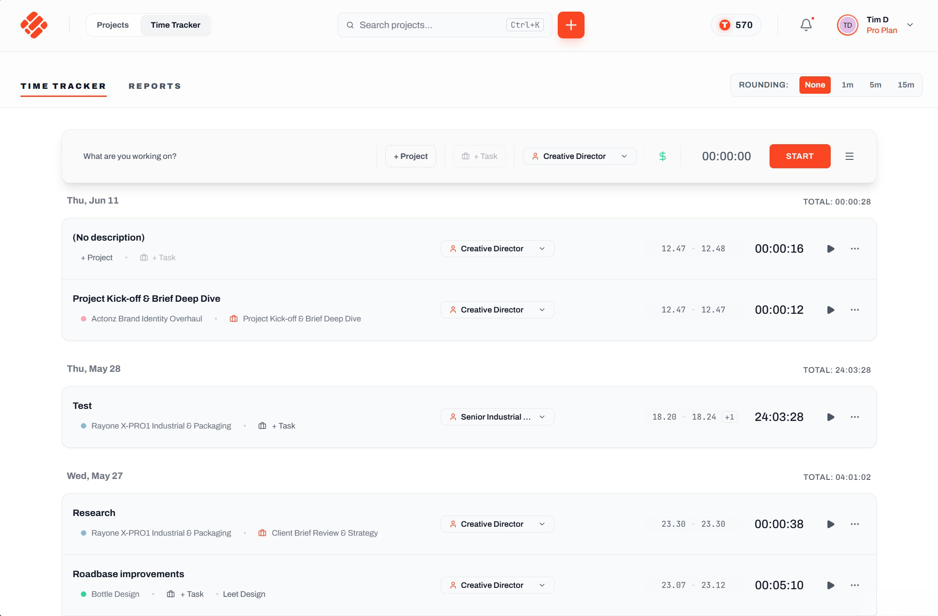The width and height of the screenshot is (938, 616).
Task: Open role dropdown for Project Kick-off entry
Action: coord(497,310)
